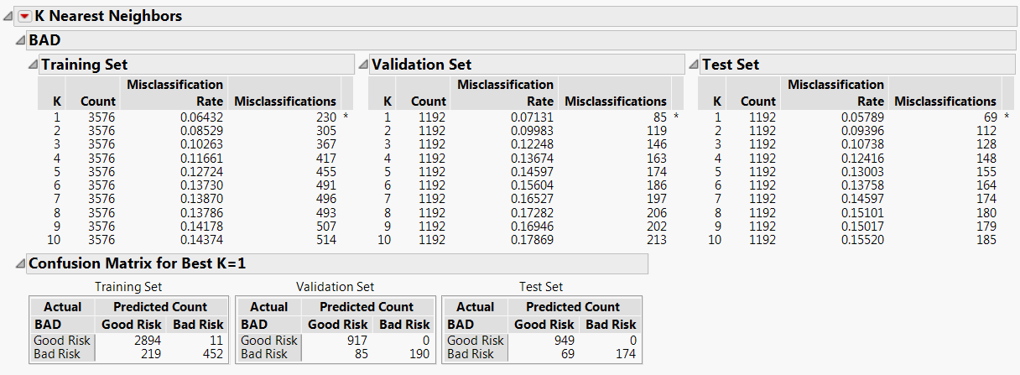The width and height of the screenshot is (1020, 375).
Task: Click the 2894 cell in Training confusion matrix
Action: [x=147, y=341]
